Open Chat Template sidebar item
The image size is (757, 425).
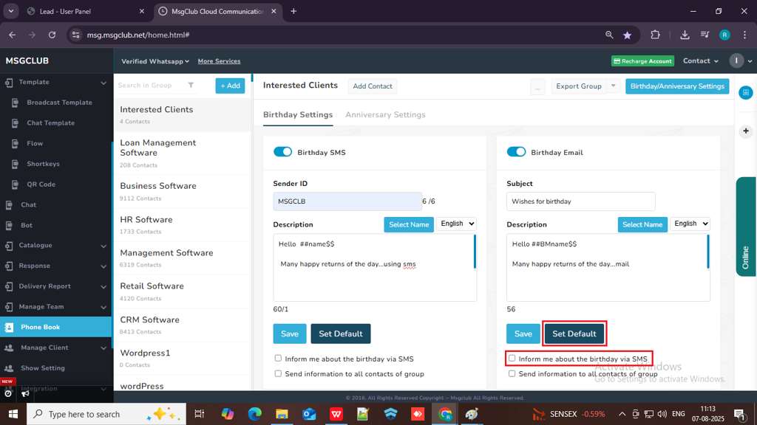point(50,123)
